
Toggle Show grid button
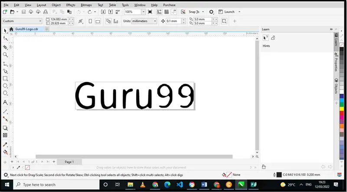(167, 12)
